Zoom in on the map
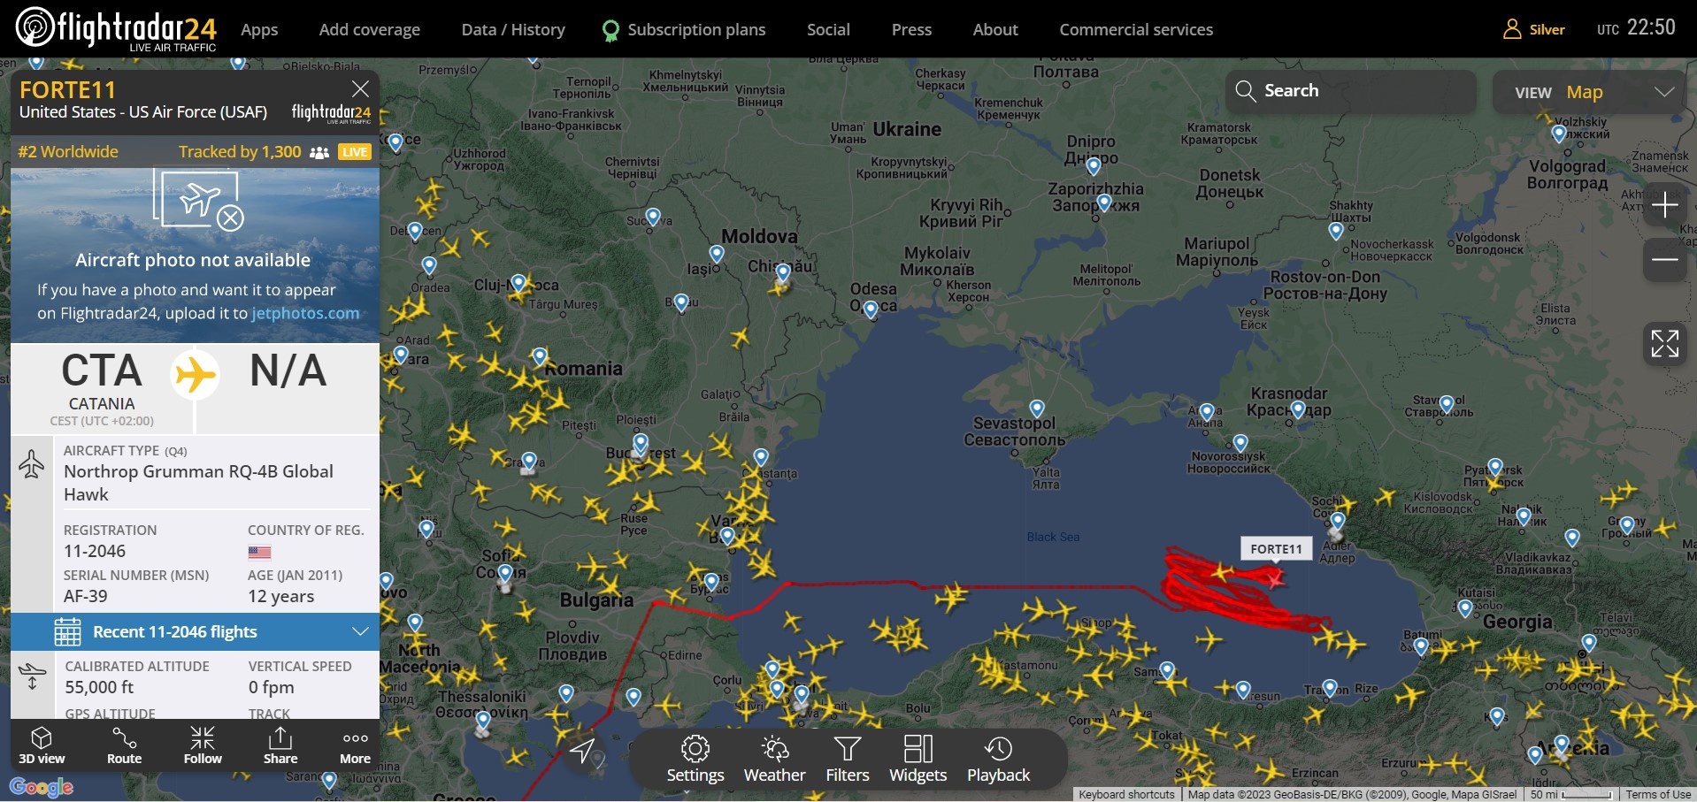This screenshot has height=802, width=1697. pos(1664,205)
